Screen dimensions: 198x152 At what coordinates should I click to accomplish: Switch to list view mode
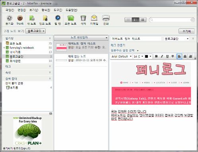pos(128,20)
